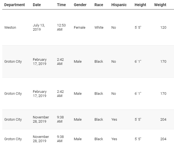Sort by the Race column header
The height and width of the screenshot is (148, 174).
click(99, 5)
